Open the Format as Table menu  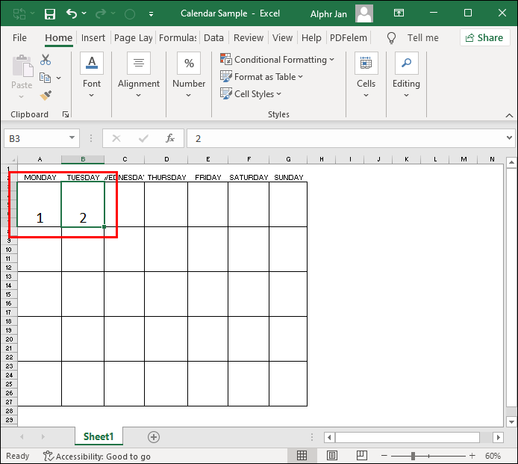262,77
